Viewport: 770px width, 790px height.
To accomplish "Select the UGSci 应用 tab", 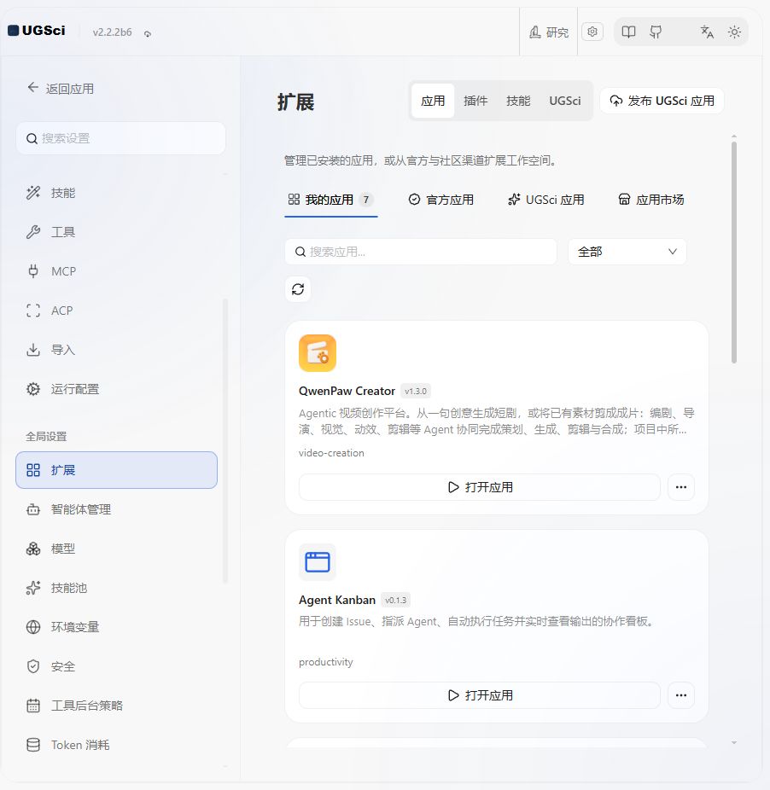I will (546, 200).
